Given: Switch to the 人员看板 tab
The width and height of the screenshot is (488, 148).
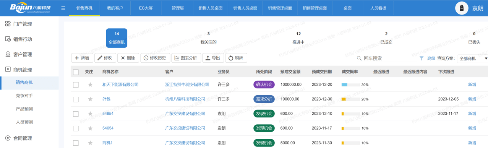Looking at the screenshot, I should (378, 8).
